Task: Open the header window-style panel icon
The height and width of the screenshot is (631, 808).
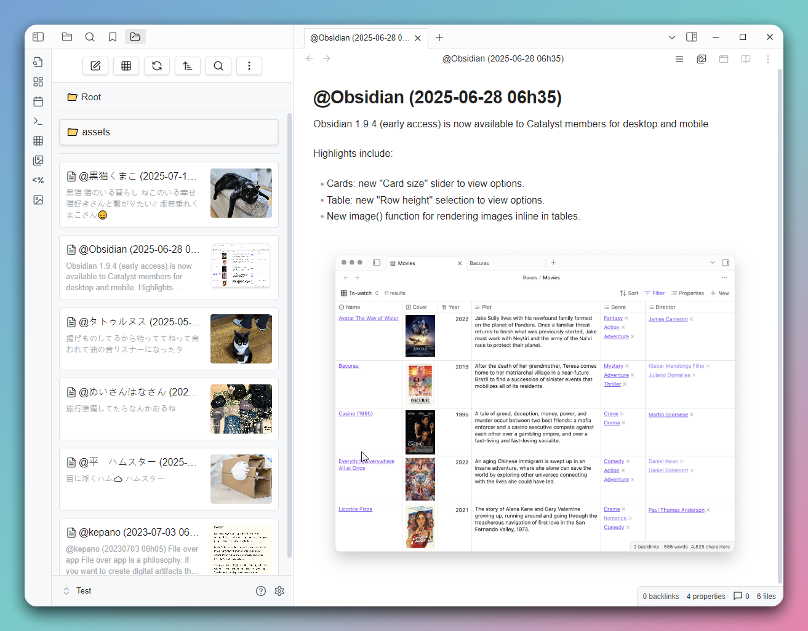Action: tap(724, 59)
